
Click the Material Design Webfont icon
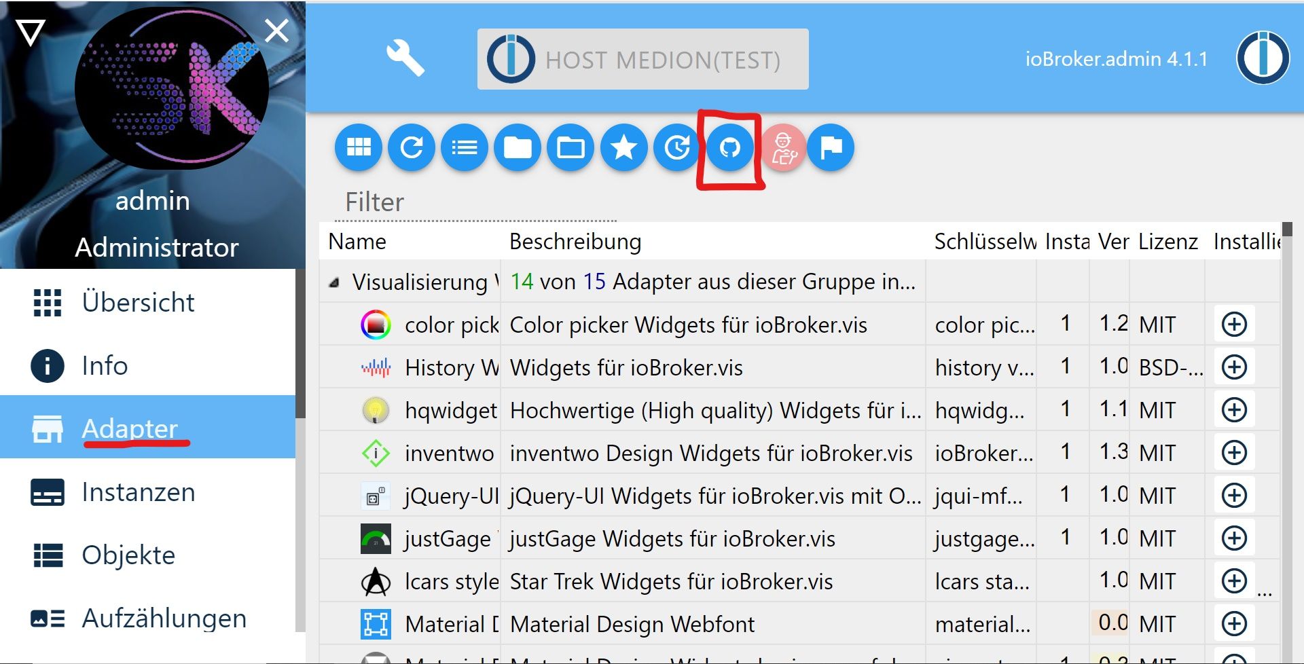[376, 624]
